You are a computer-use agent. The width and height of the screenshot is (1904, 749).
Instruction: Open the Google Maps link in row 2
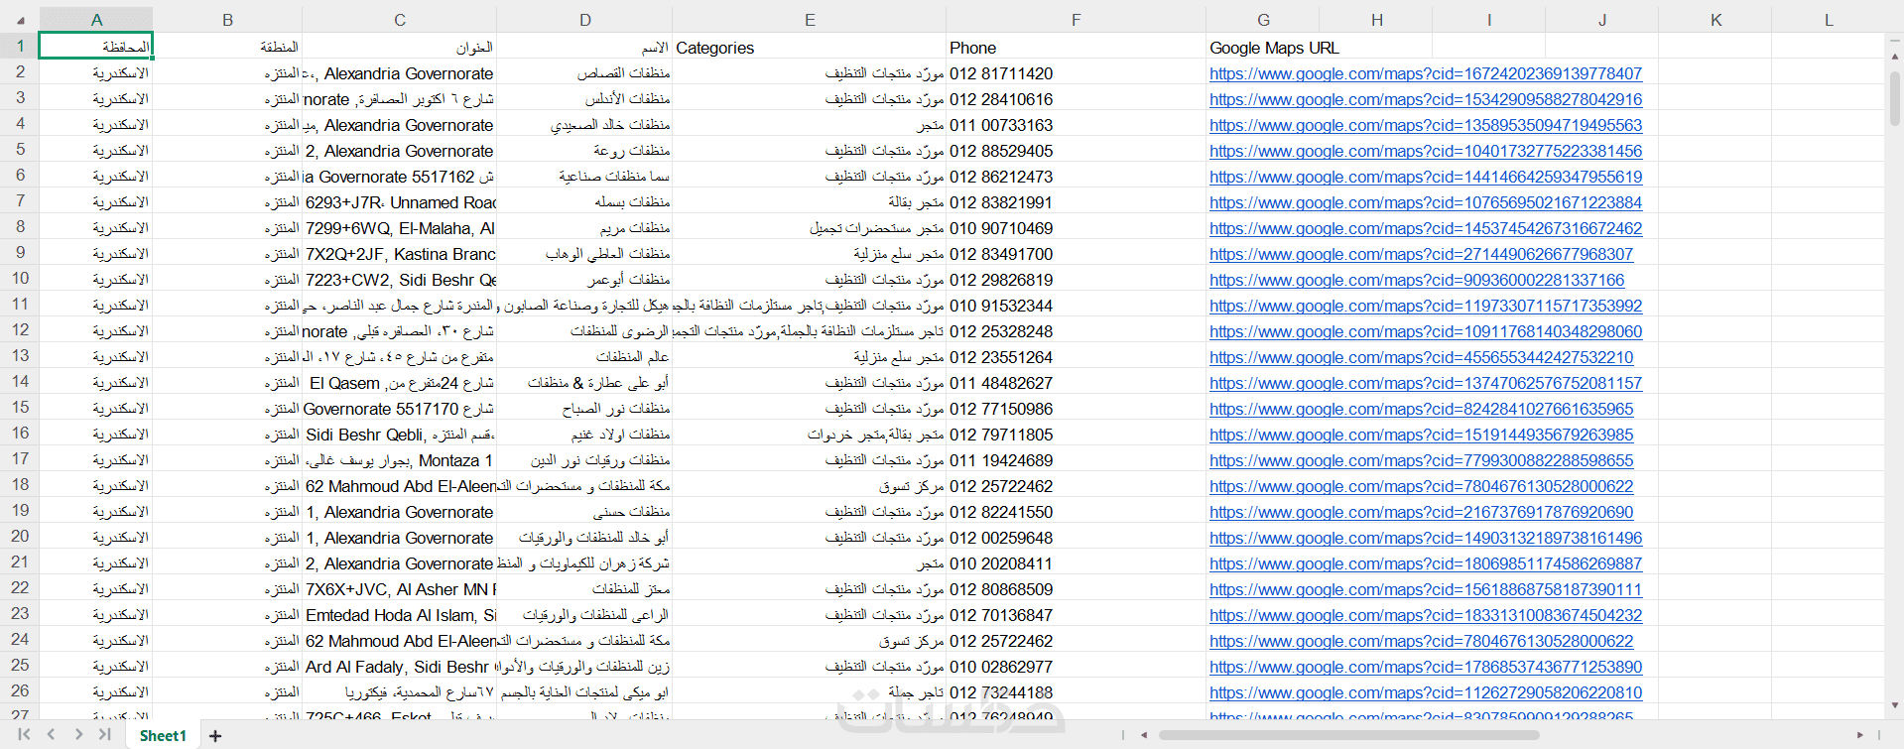[x=1425, y=73]
